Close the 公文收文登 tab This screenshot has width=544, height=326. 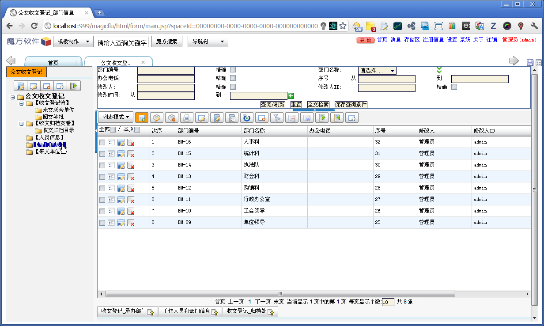143,62
